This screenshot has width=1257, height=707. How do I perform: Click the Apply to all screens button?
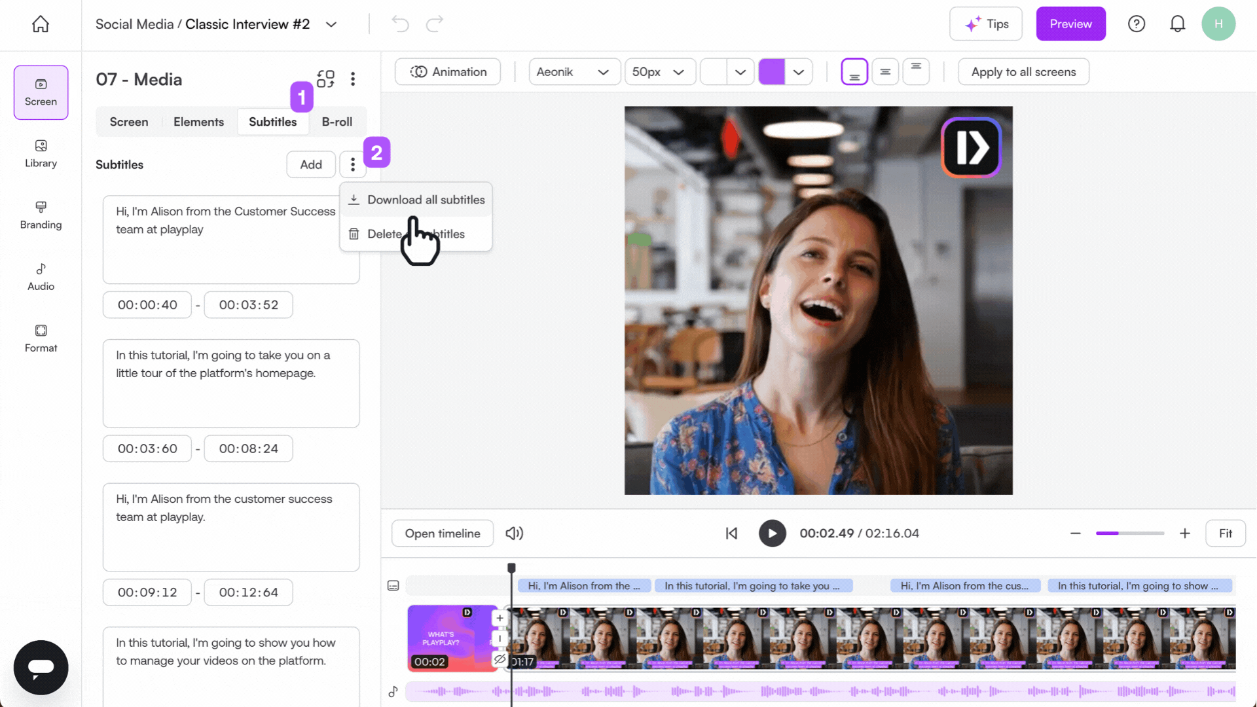(x=1023, y=72)
